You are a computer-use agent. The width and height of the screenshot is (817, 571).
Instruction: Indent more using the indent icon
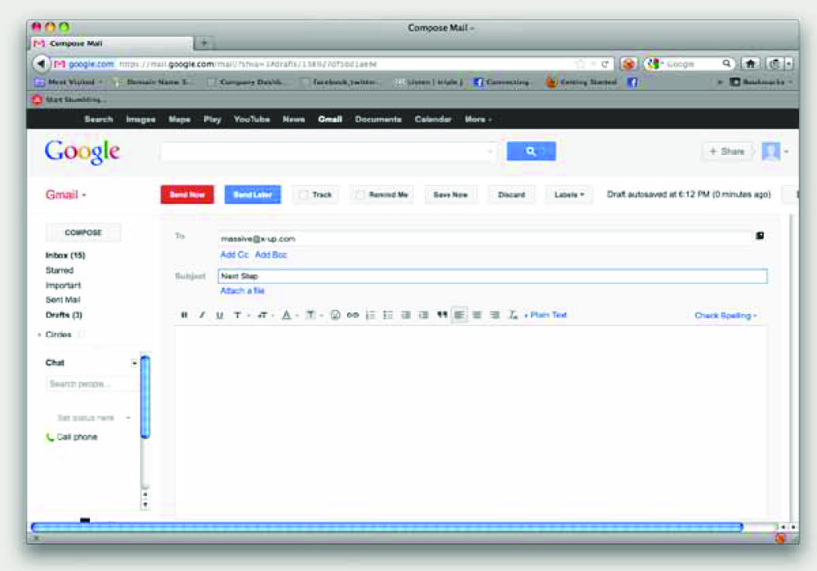[x=423, y=315]
